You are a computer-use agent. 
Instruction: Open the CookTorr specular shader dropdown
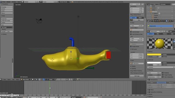[x=168, y=63]
